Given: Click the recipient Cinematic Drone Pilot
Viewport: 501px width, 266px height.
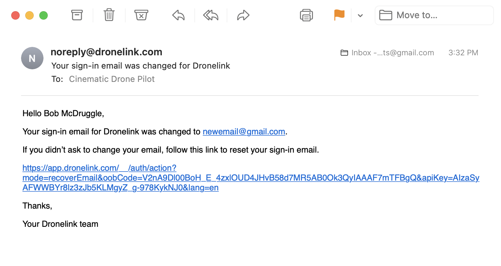Looking at the screenshot, I should (x=112, y=79).
